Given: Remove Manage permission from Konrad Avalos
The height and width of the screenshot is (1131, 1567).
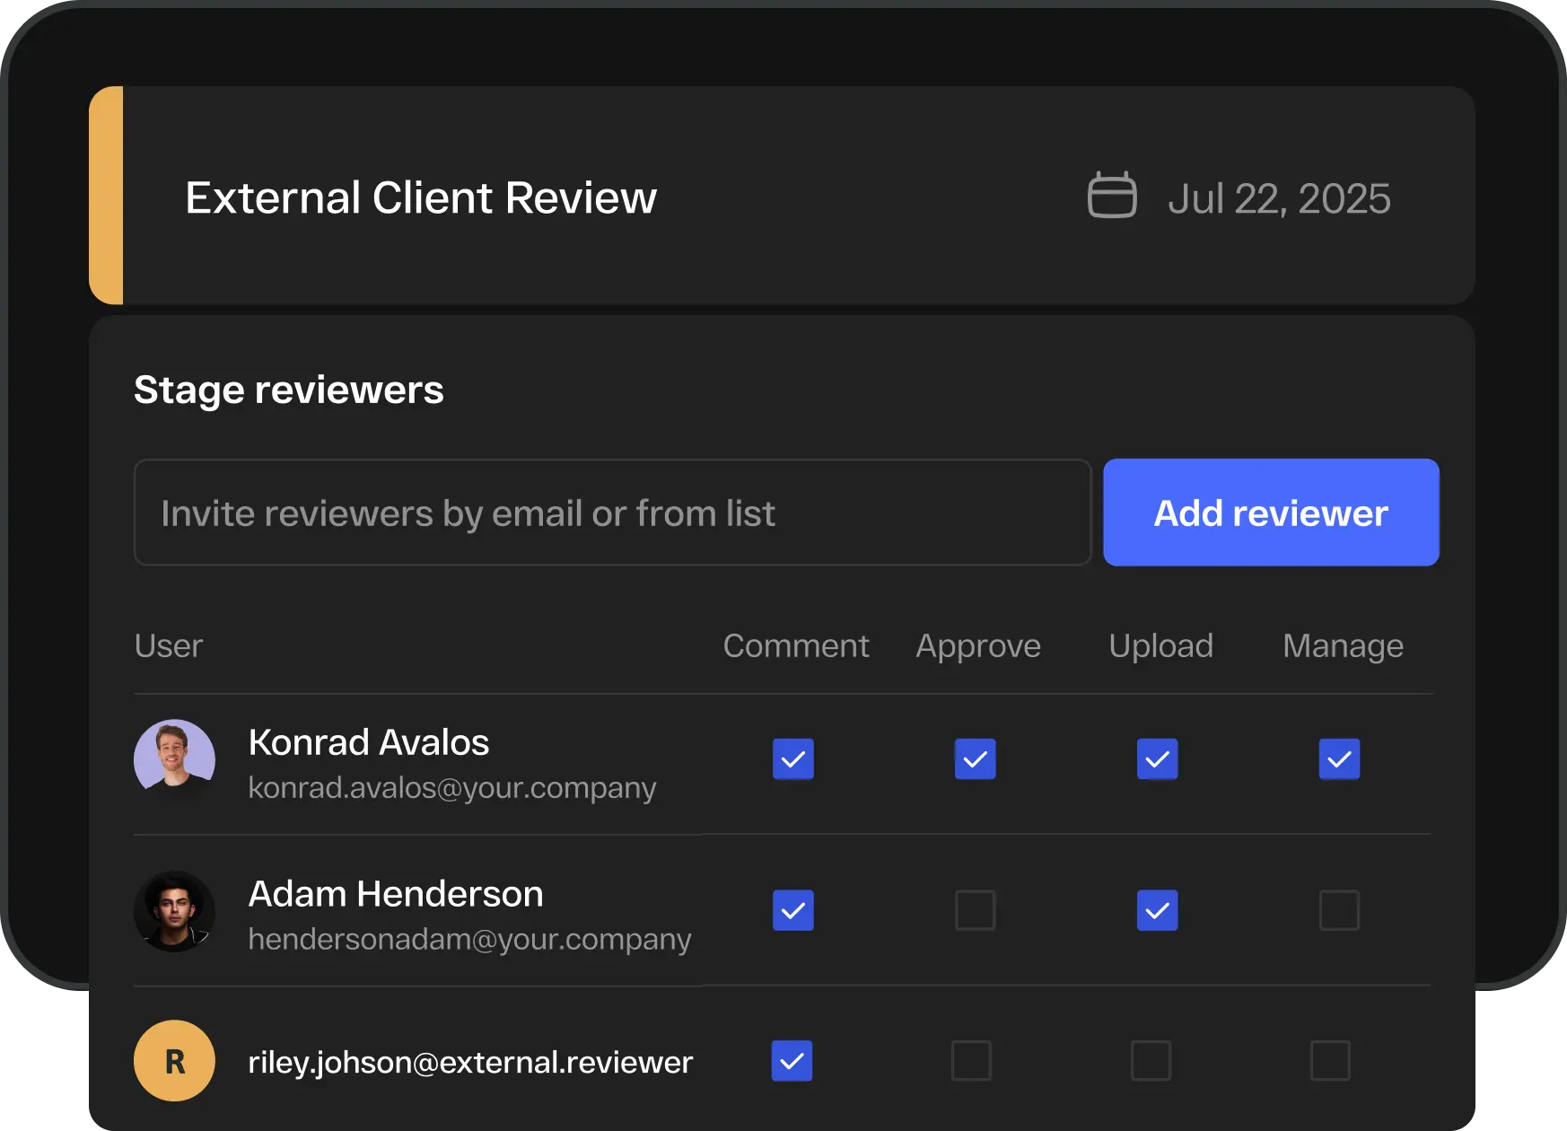Looking at the screenshot, I should [x=1339, y=759].
